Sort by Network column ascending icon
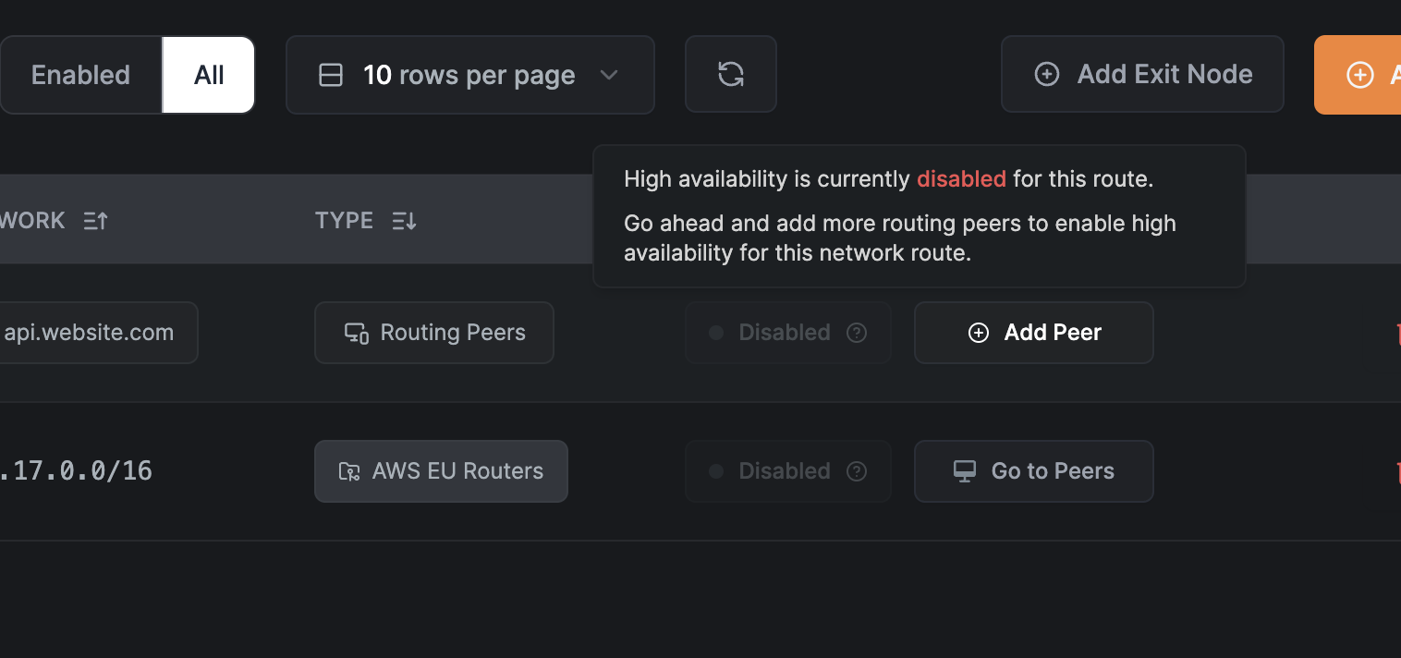The image size is (1401, 658). 96,221
